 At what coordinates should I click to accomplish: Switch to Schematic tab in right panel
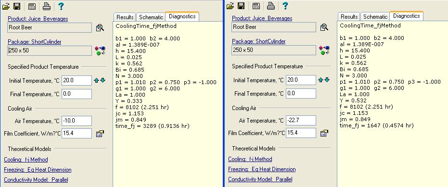375,16
